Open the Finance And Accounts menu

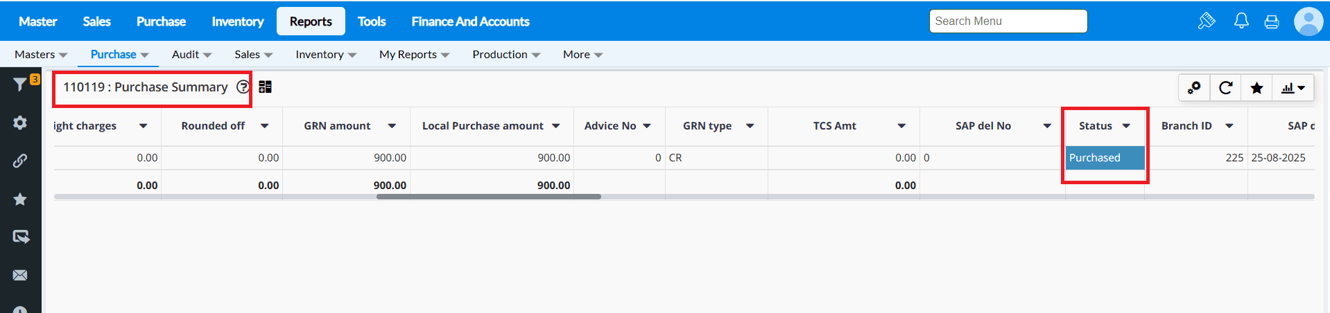tap(470, 21)
